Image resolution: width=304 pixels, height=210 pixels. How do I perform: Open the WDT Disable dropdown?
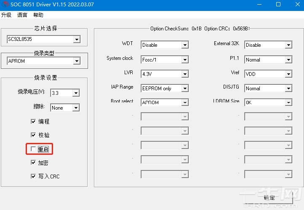(185, 45)
